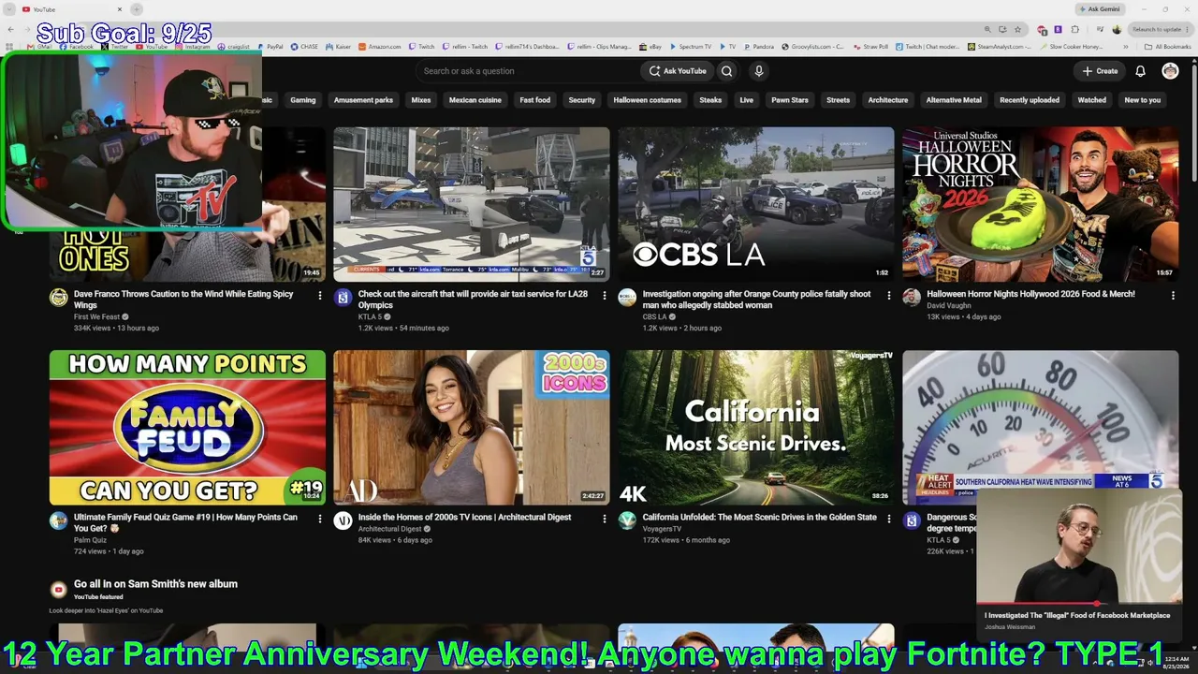Select the Recently uploaded chip
Screen dimensions: 1198x674
click(x=1029, y=100)
